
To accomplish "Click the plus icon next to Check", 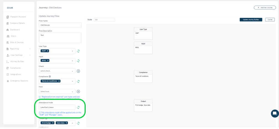I will pyautogui.click(x=78, y=71).
